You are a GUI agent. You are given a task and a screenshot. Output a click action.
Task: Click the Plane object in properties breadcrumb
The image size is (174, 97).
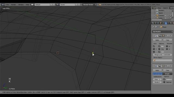(163, 27)
